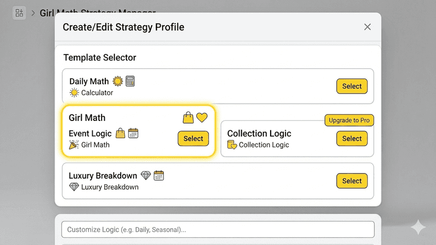This screenshot has width=436, height=245.
Task: Click the Girl Math subtitle under Event Logic
Action: click(x=95, y=145)
